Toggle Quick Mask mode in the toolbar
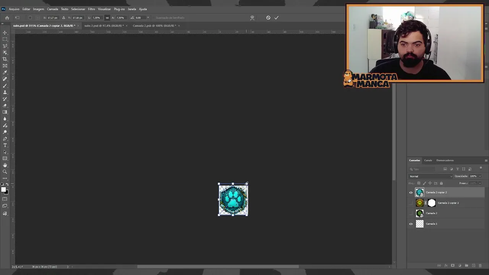 pos(5,199)
